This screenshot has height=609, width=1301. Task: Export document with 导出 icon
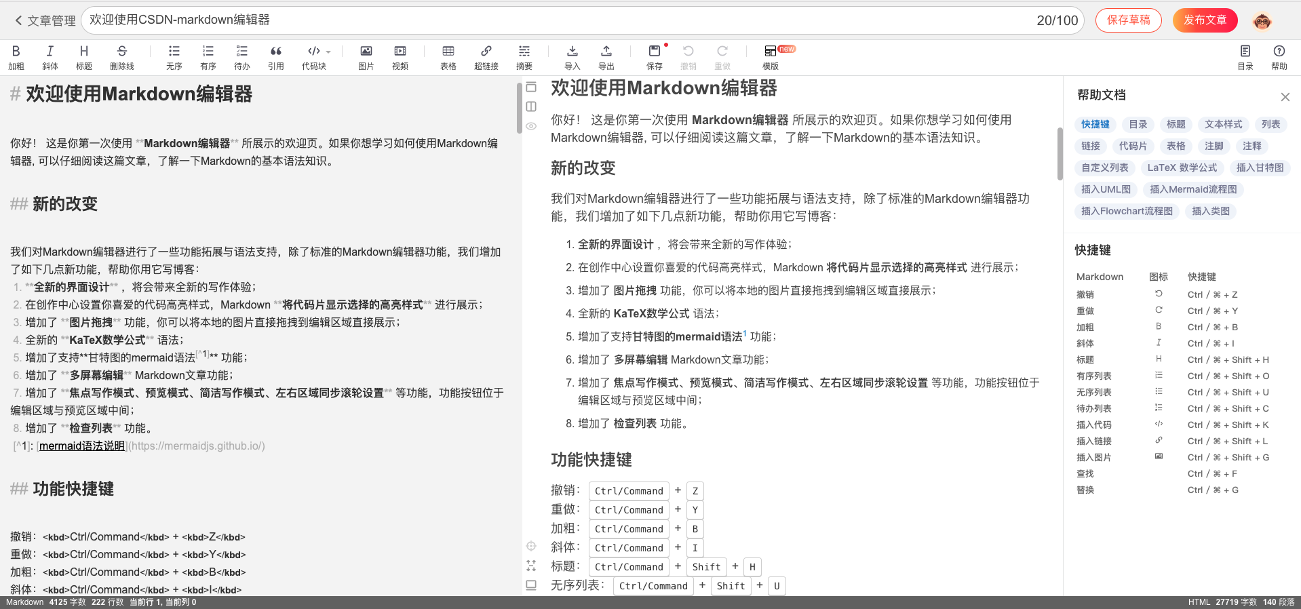606,57
